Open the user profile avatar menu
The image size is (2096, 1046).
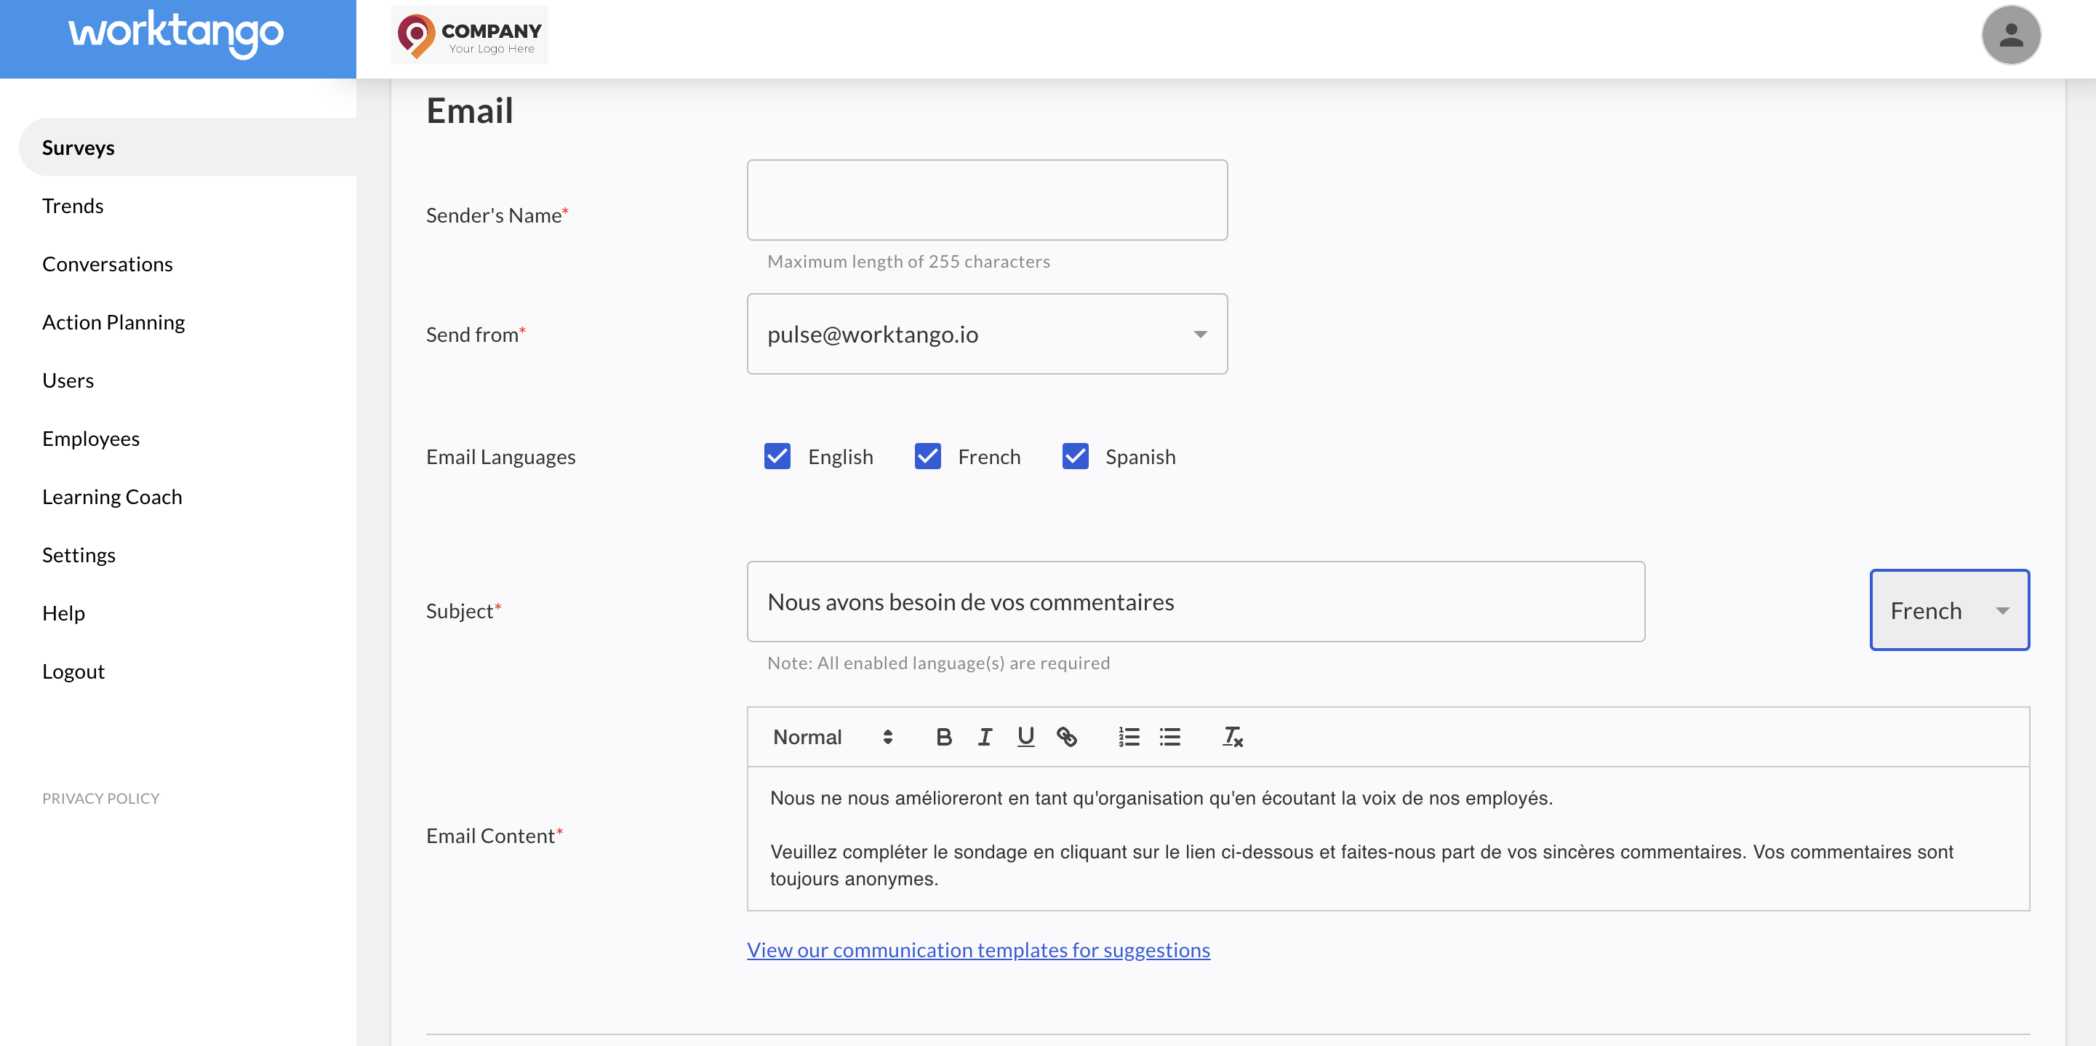(2009, 35)
